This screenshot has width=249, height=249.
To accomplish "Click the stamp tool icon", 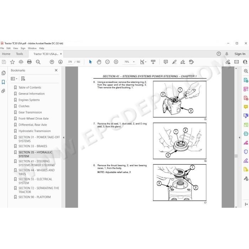I will click(x=191, y=62).
